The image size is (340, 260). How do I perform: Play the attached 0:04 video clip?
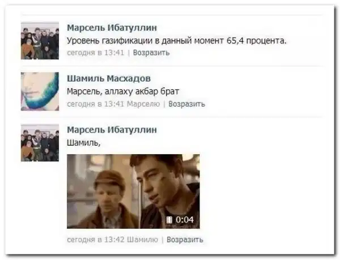133,191
